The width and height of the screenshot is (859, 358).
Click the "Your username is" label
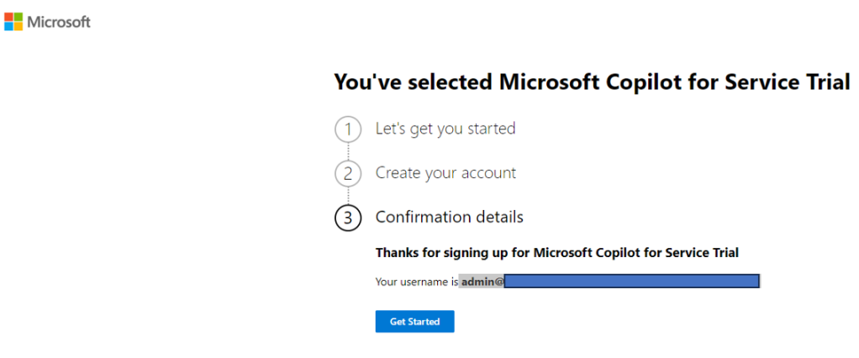pyautogui.click(x=416, y=282)
